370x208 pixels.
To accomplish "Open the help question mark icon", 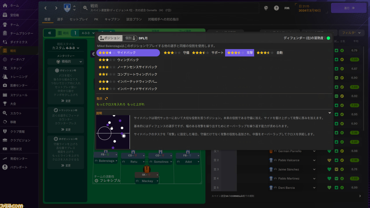I will tap(276, 8).
